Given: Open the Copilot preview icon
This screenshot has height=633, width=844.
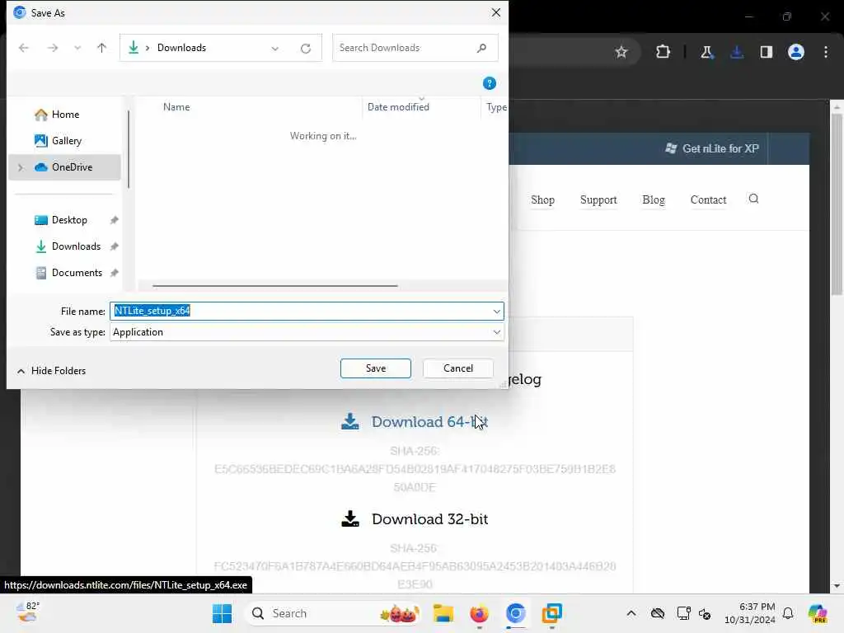Looking at the screenshot, I should click(x=818, y=613).
